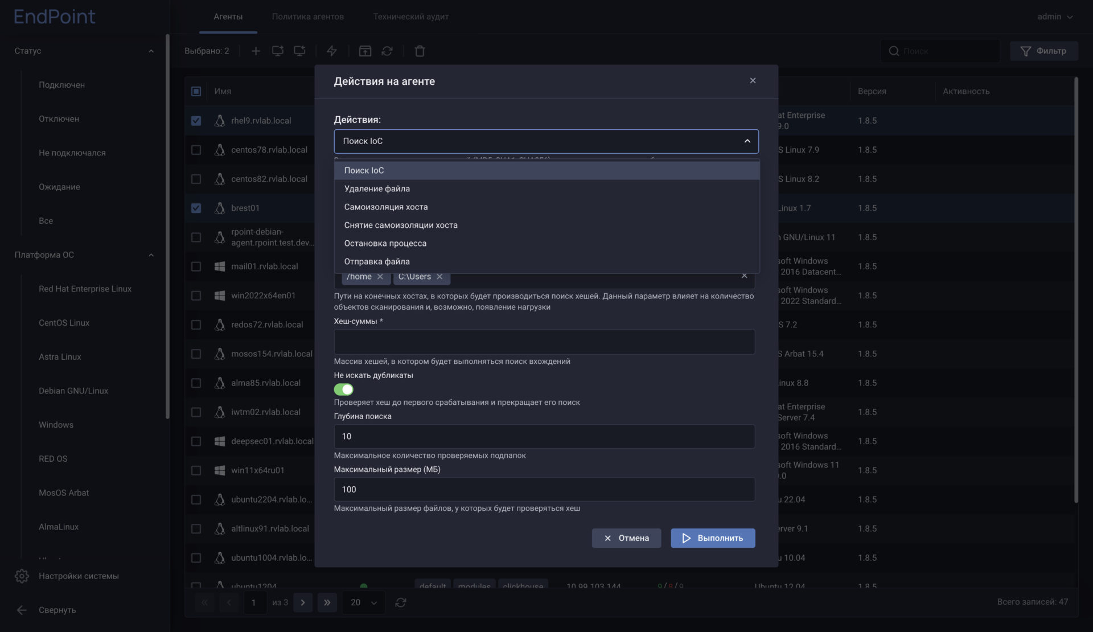Click Linux icon for rhel9.rvlab.local
The height and width of the screenshot is (632, 1093).
point(220,121)
